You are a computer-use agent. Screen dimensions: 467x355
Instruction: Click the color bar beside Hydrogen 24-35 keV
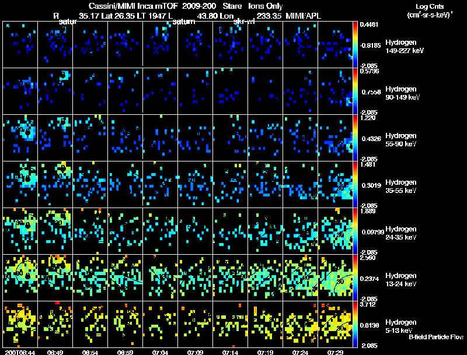(355, 231)
